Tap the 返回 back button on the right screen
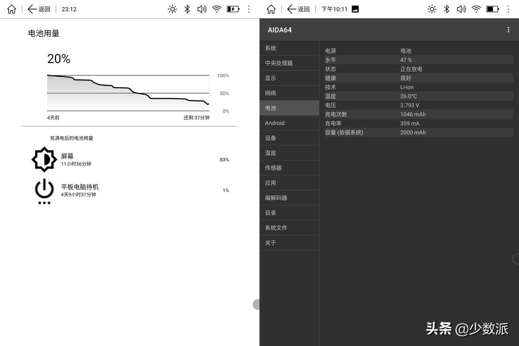Screen dimensions: 519x346 click(299, 9)
